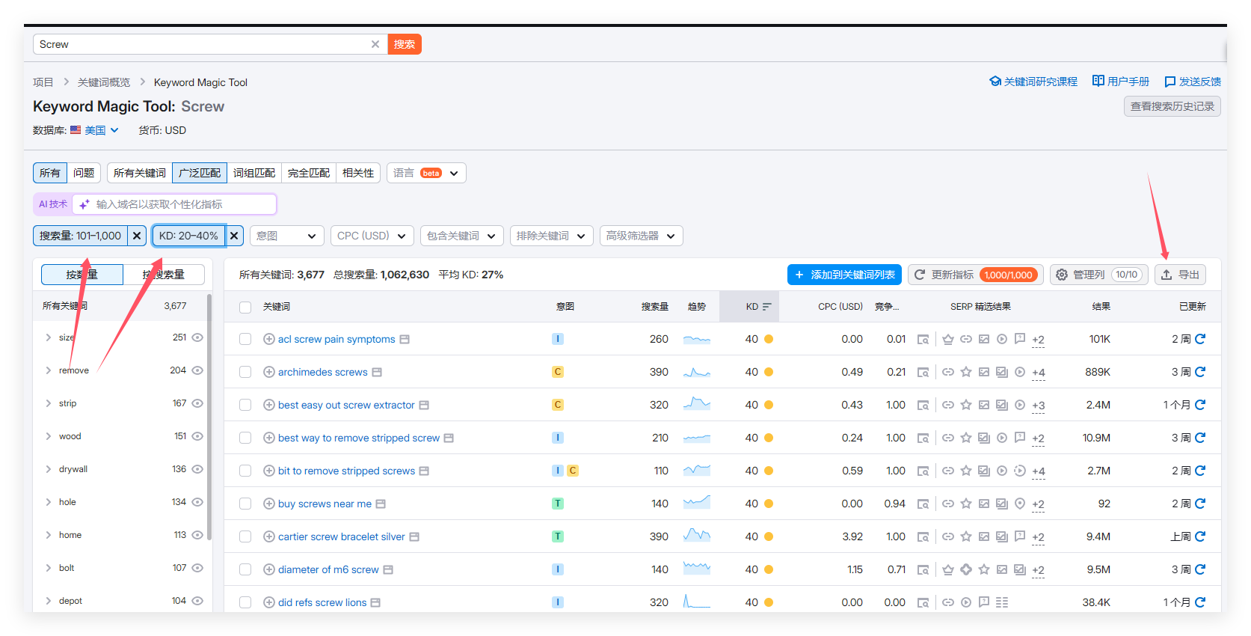Select the 所有关键词 match tab
This screenshot has height=636, width=1251.
pyautogui.click(x=140, y=173)
